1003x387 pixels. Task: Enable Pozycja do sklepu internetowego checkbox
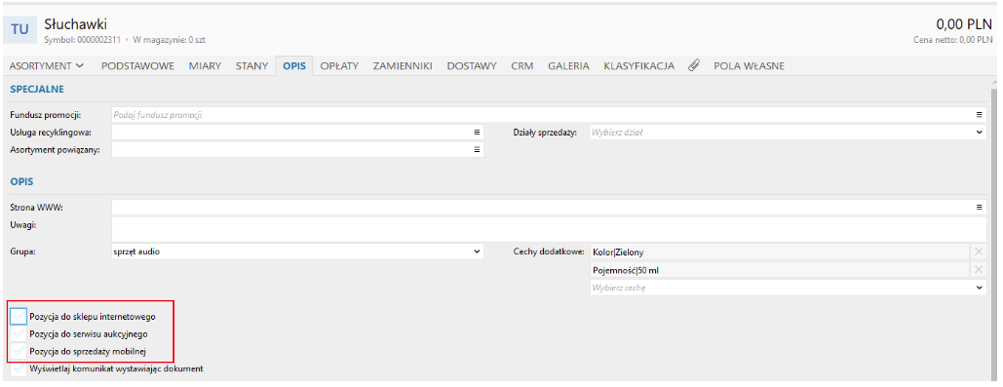coord(19,316)
